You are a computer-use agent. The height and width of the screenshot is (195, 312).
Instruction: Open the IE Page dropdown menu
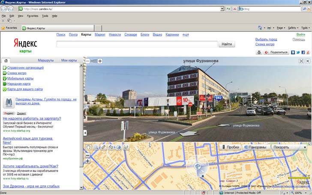(281, 28)
